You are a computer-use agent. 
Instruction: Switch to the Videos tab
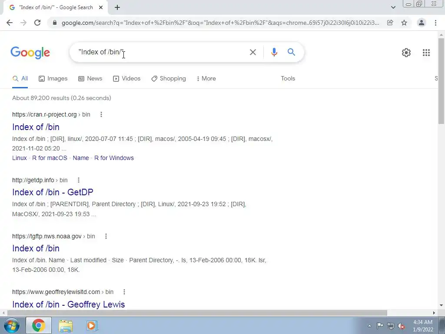click(126, 79)
